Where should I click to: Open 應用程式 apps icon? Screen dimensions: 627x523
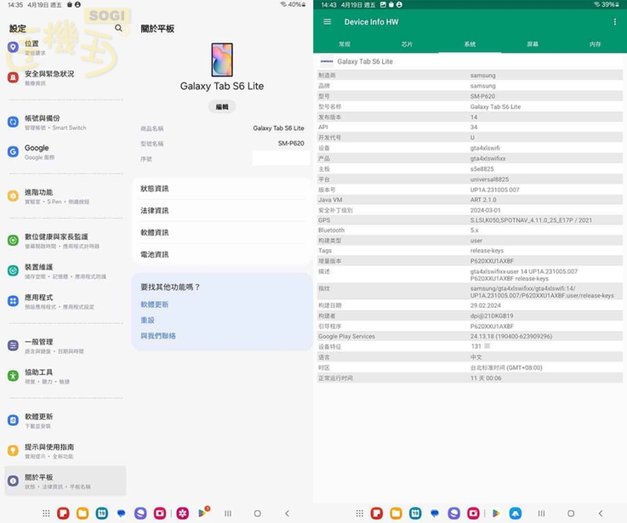pos(14,301)
